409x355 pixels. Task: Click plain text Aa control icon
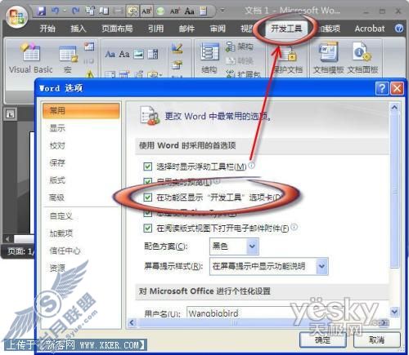[x=124, y=54]
